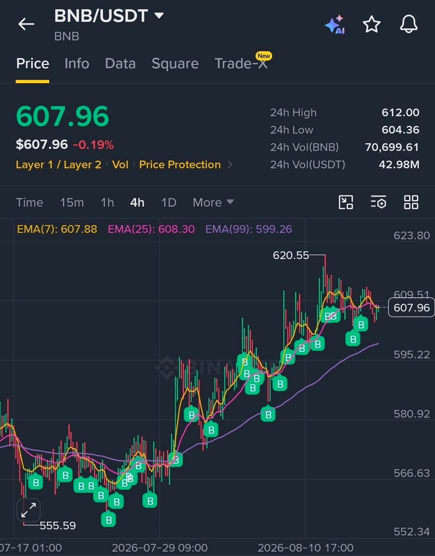Select the 1h chart interval
The width and height of the screenshot is (435, 556).
click(107, 202)
